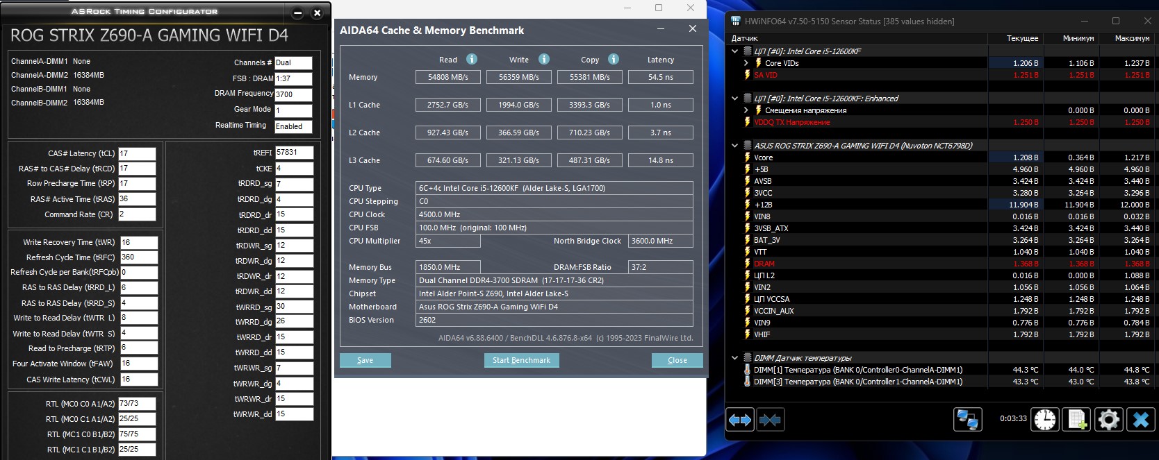The image size is (1159, 460).
Task: Minimize the ASRock Timing Configurator window
Action: [x=297, y=12]
